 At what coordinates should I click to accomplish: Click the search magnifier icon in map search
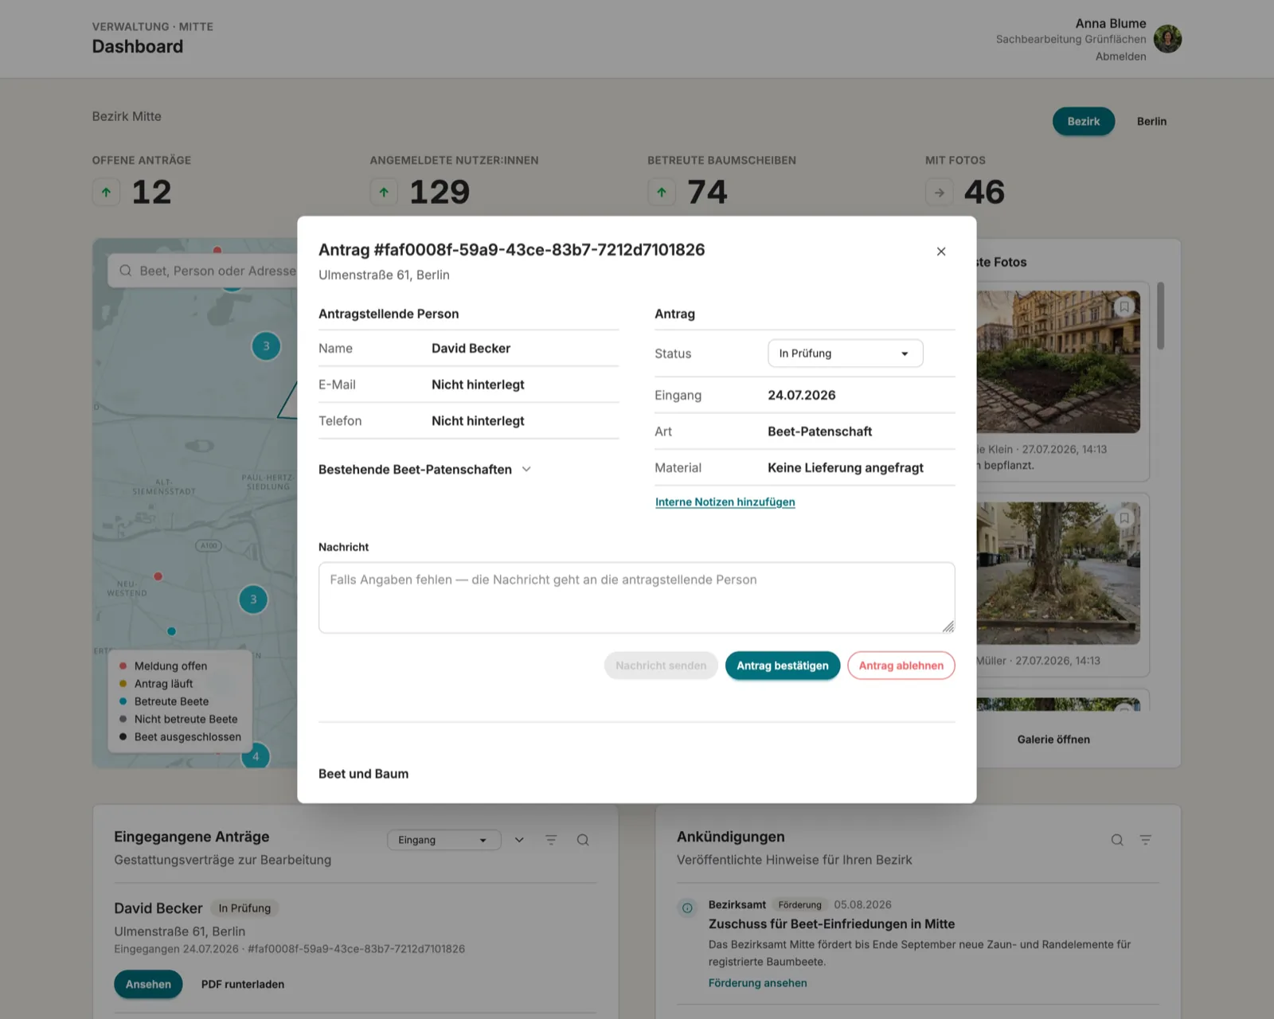(125, 271)
